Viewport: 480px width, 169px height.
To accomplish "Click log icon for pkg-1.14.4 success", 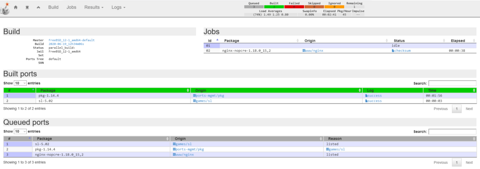I will (x=366, y=96).
